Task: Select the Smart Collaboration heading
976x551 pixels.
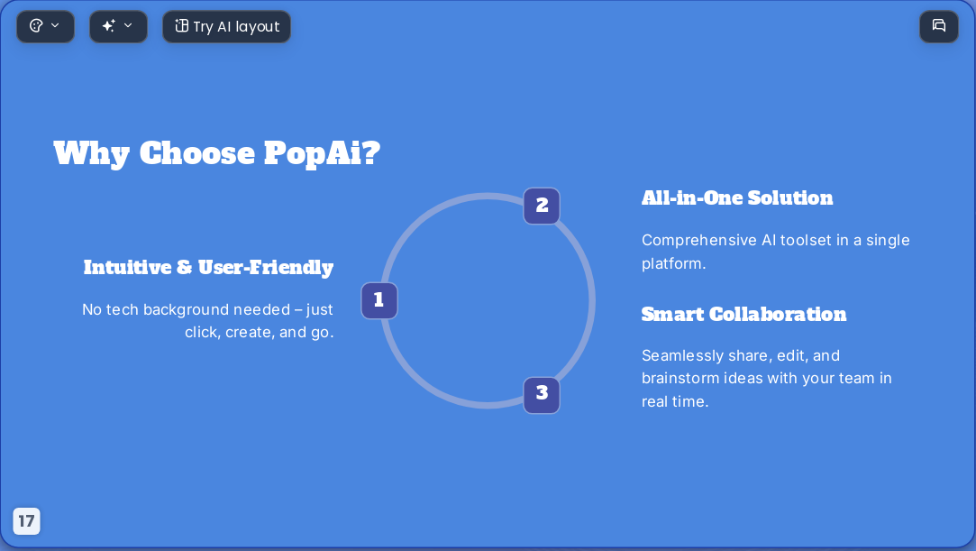Action: coord(743,315)
